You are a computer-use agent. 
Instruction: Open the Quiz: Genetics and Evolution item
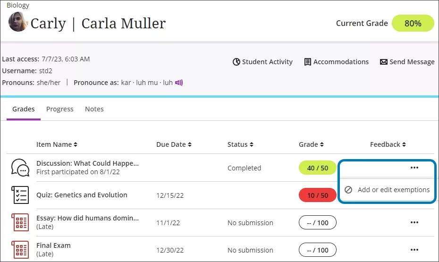pyautogui.click(x=82, y=195)
